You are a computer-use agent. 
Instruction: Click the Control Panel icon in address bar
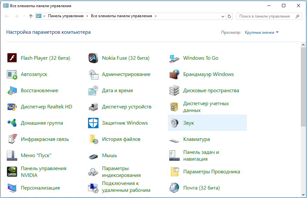point(39,16)
